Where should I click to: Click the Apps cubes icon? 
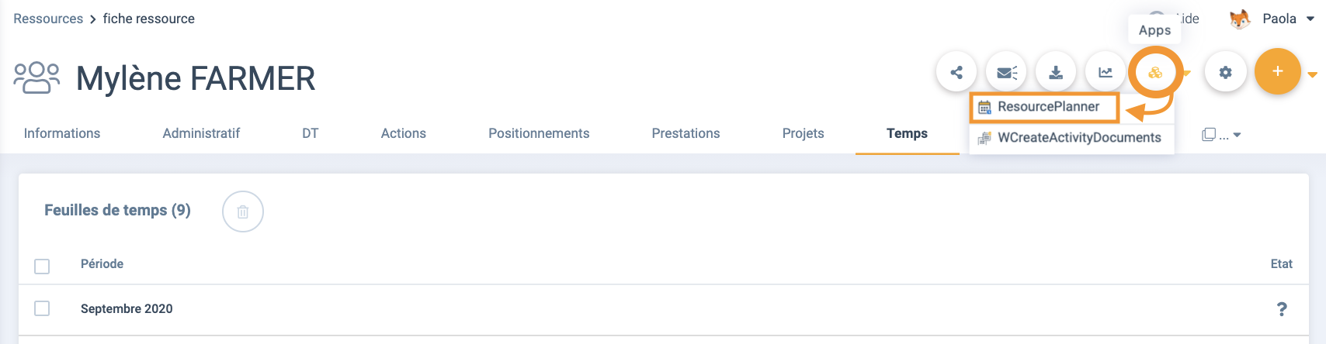click(1155, 72)
